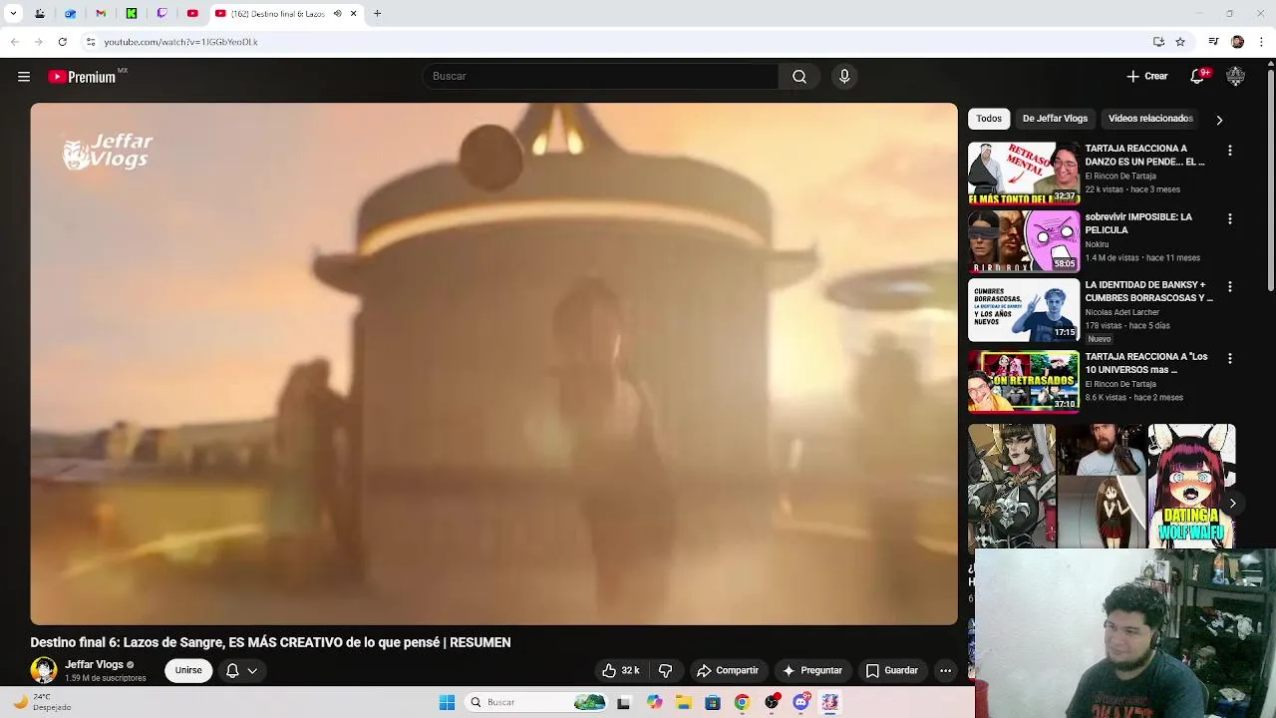This screenshot has height=718, width=1276.
Task: Open the Dating a Wolf Waifu short
Action: coord(1191,487)
